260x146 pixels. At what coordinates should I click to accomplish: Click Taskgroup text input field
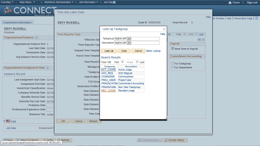pyautogui.click(x=145, y=39)
